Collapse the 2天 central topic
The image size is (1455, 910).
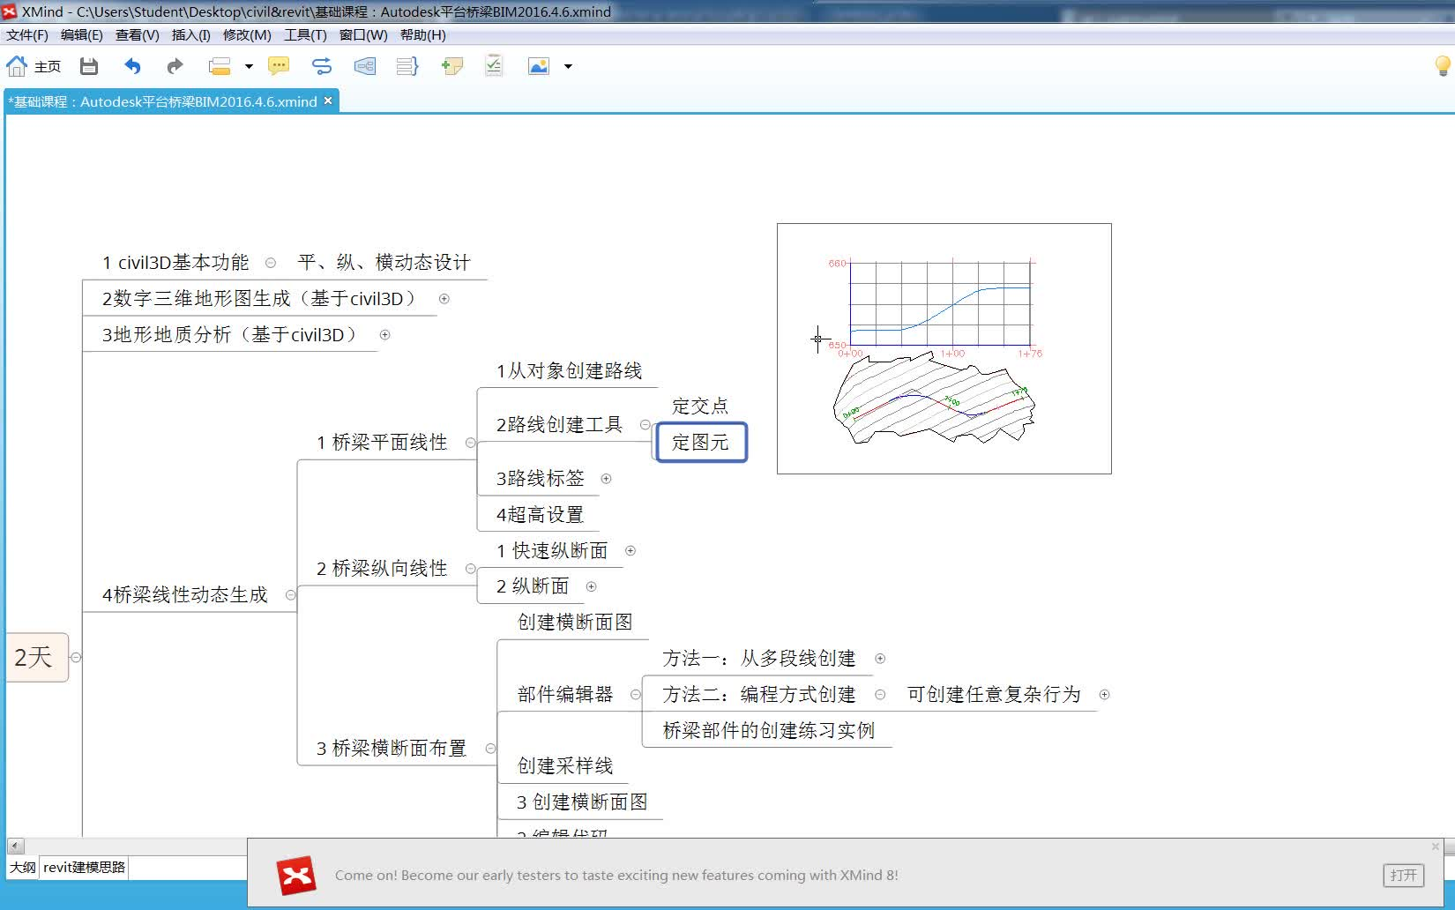pyautogui.click(x=76, y=657)
